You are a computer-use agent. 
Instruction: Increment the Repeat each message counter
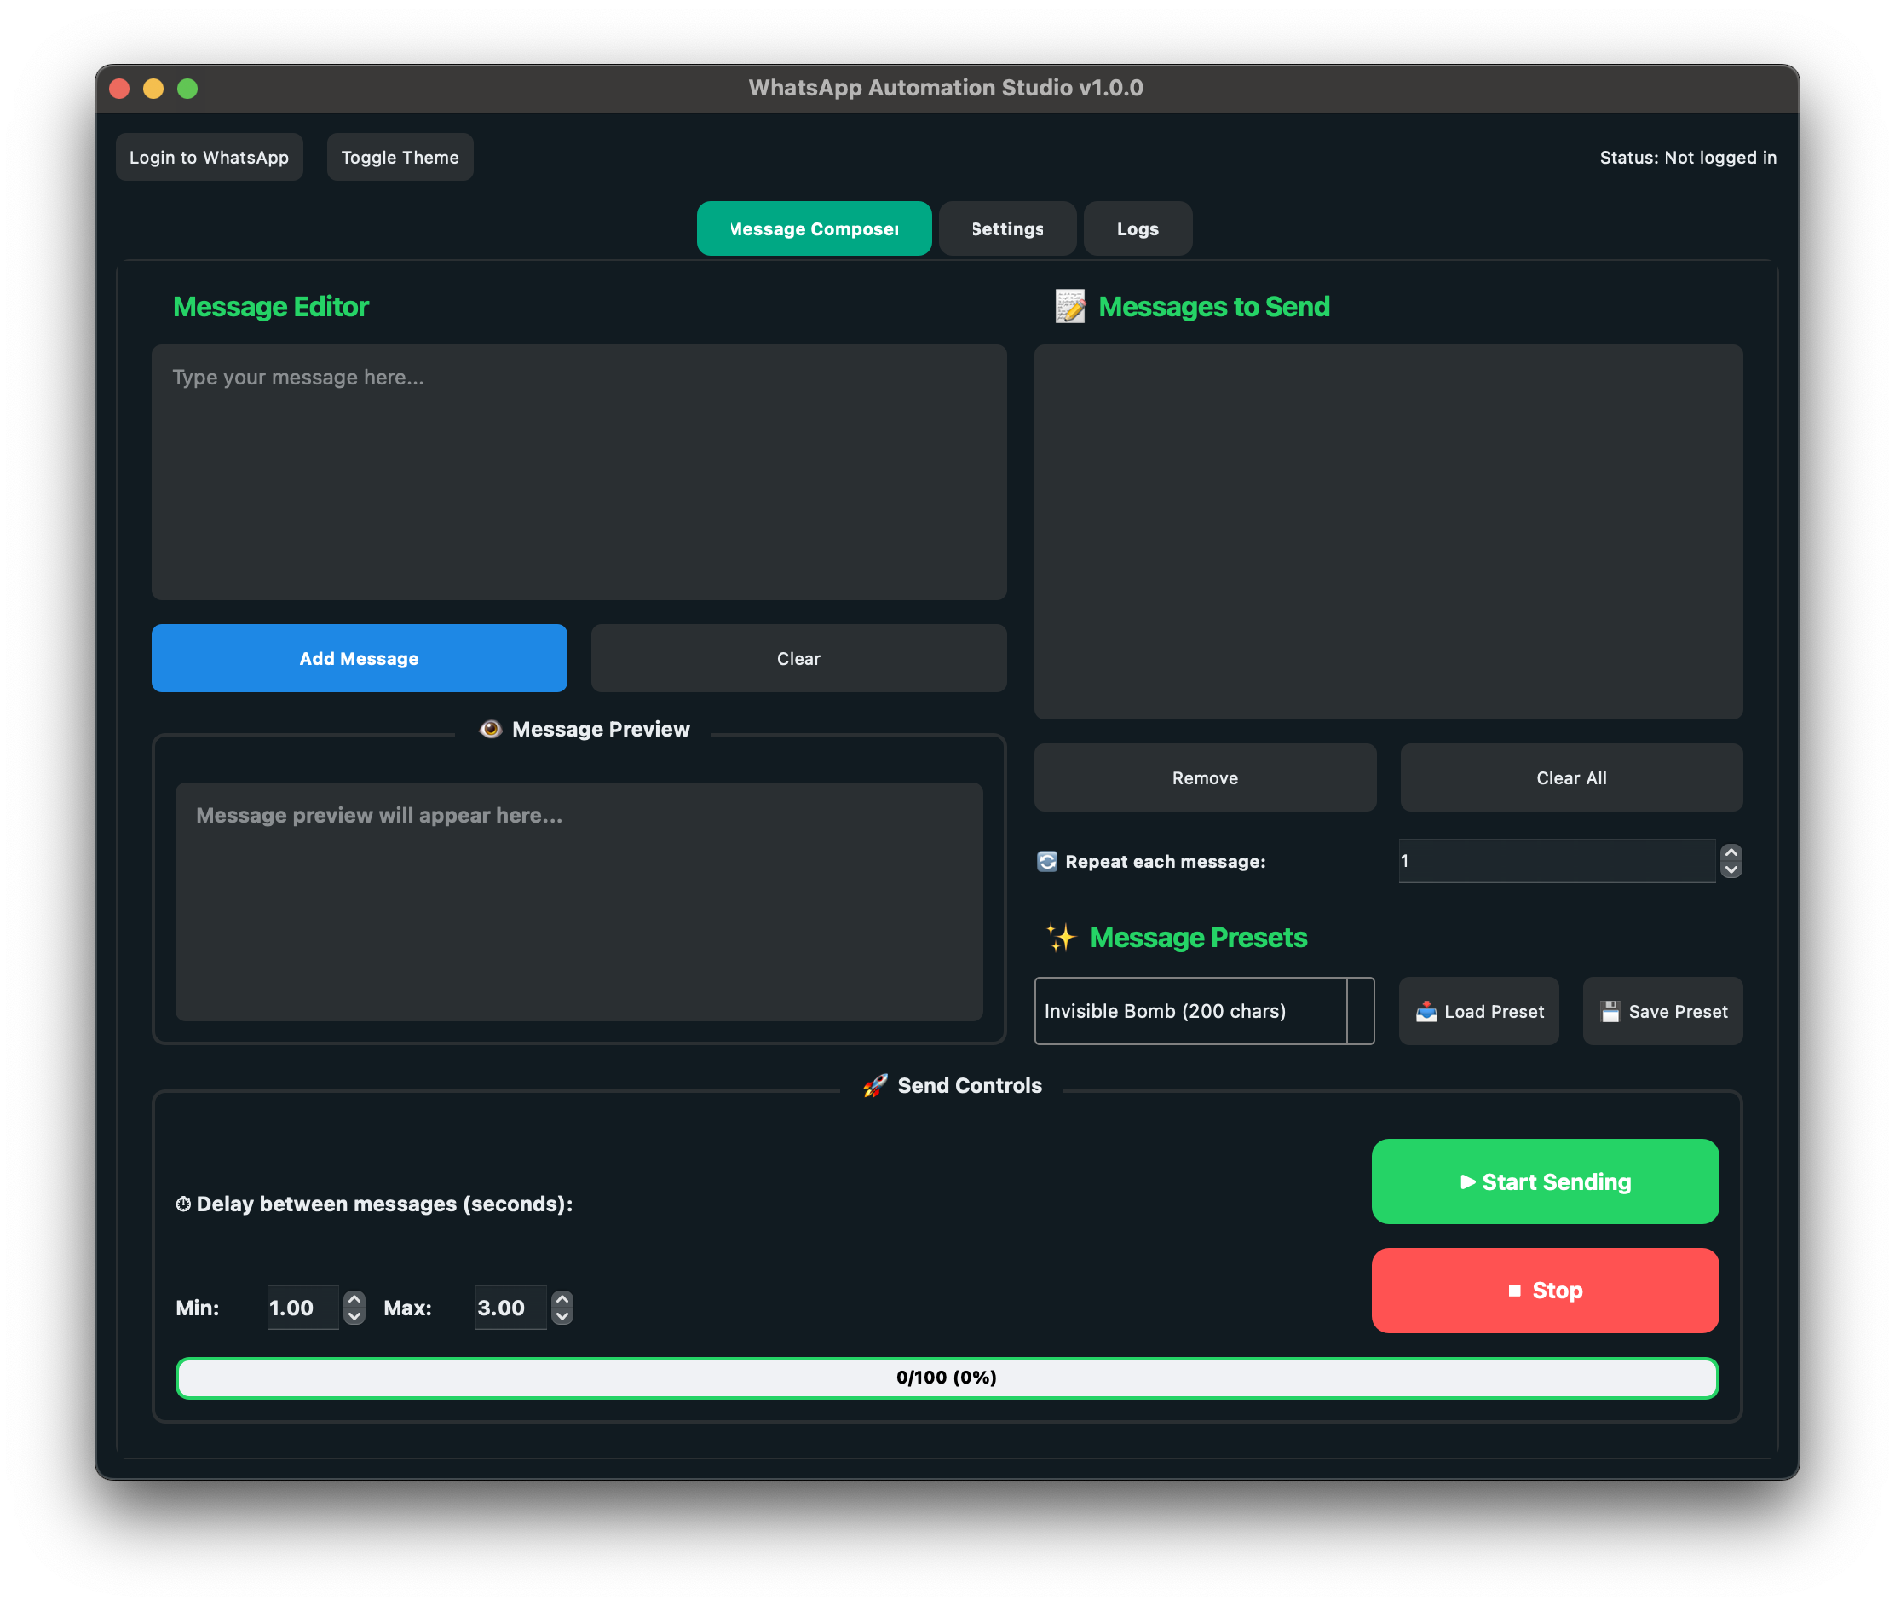1731,852
